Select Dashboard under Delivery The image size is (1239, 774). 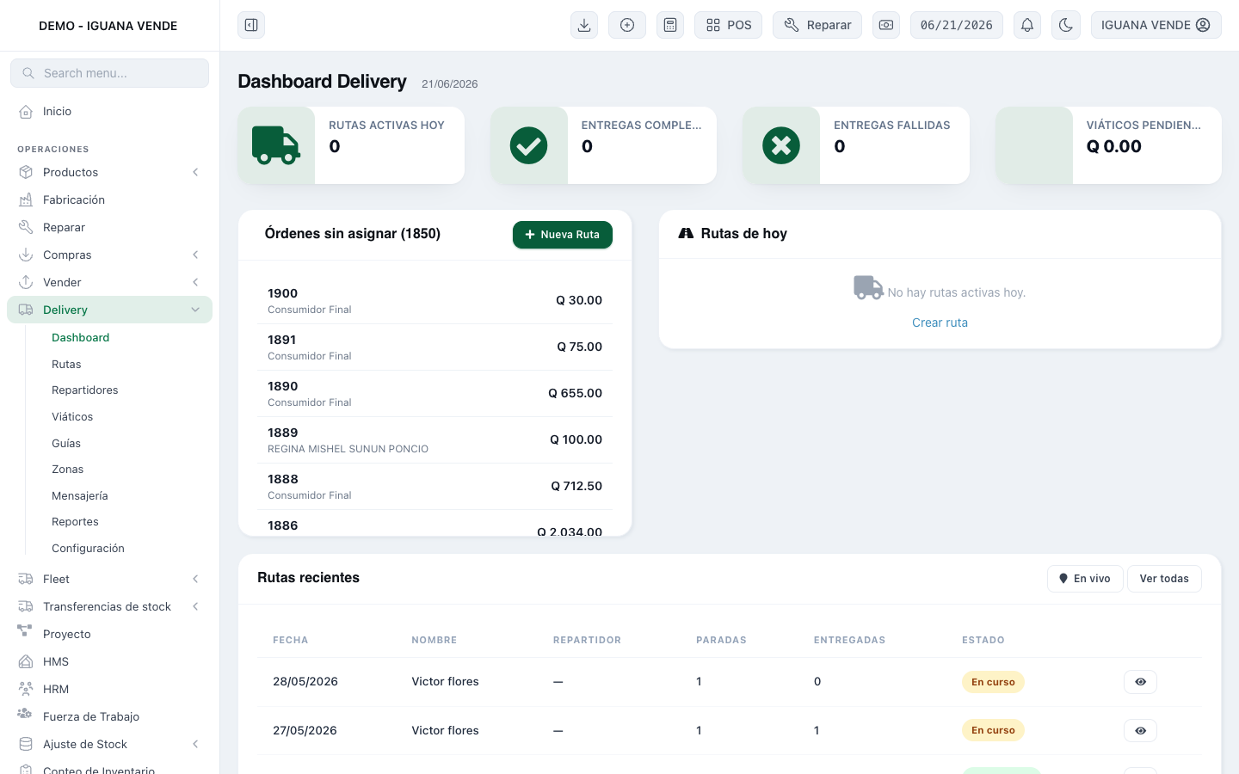coord(80,337)
